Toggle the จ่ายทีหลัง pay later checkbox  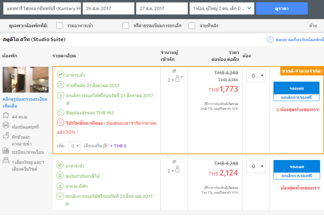pyautogui.click(x=192, y=26)
